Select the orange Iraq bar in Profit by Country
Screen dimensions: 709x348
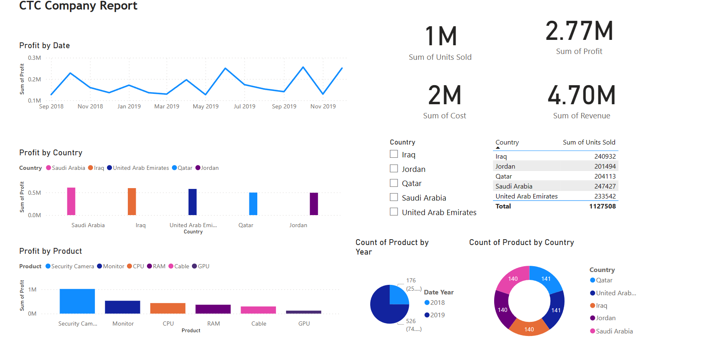coord(132,202)
